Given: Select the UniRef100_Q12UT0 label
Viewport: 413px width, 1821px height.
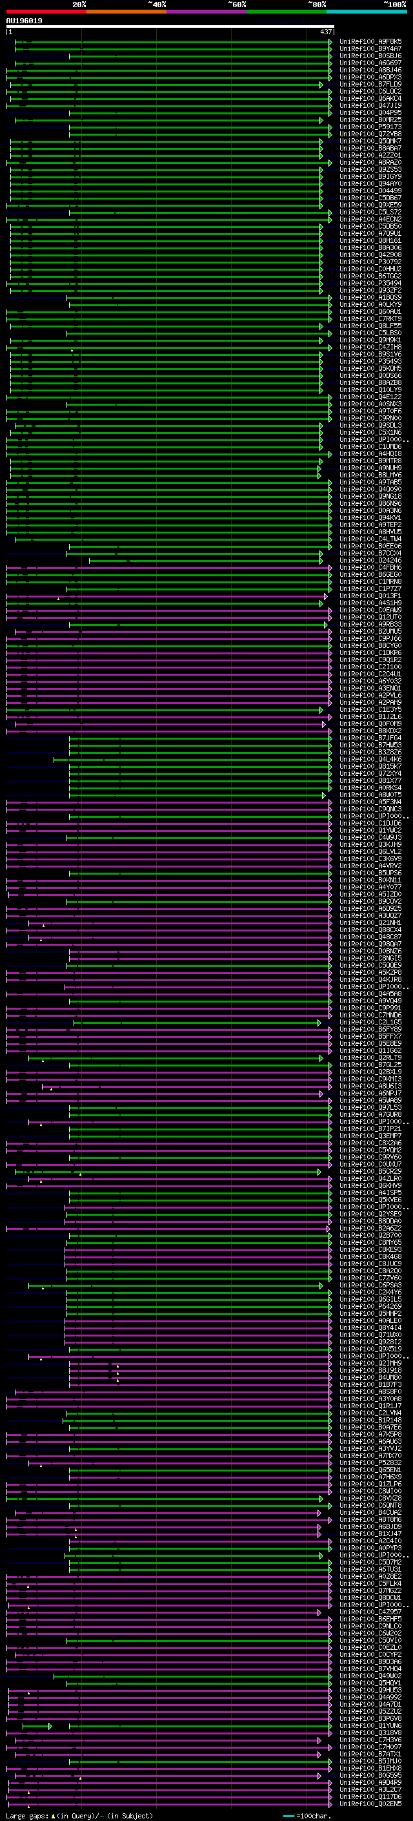Looking at the screenshot, I should [370, 617].
